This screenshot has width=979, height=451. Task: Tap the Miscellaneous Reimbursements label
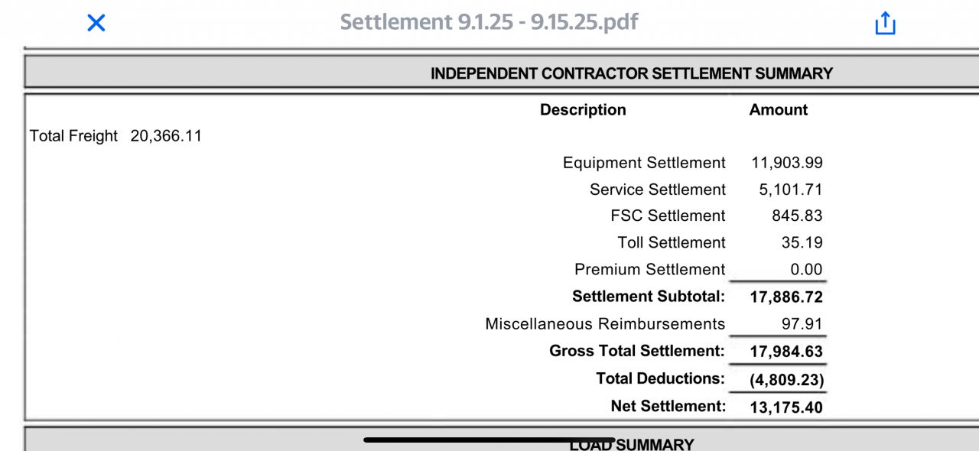point(605,324)
